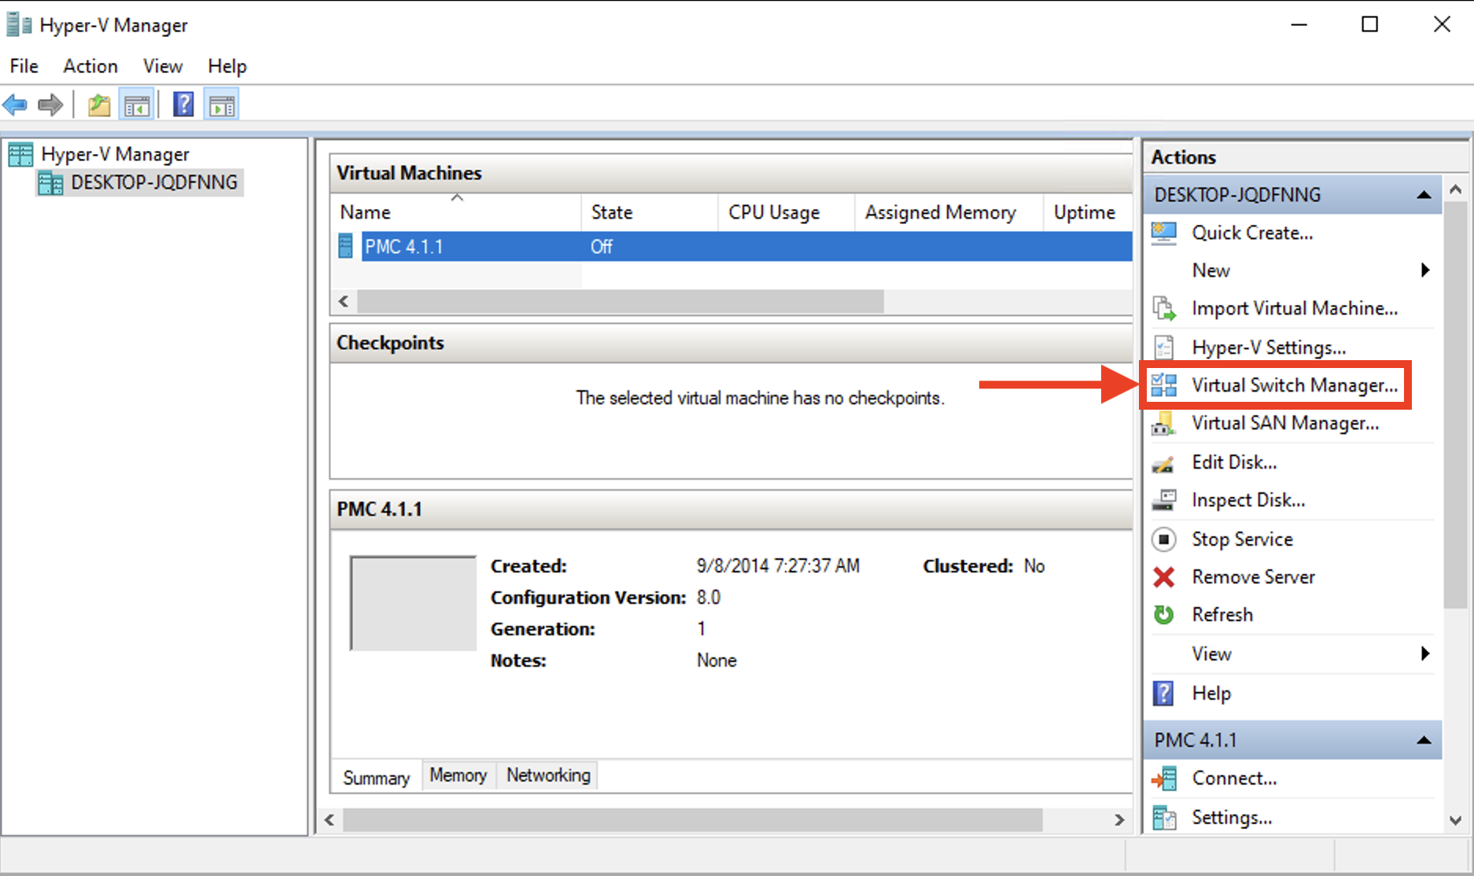Screen dimensions: 1474x876
Task: Click Virtual Machines list left scroll arrow
Action: (x=344, y=301)
